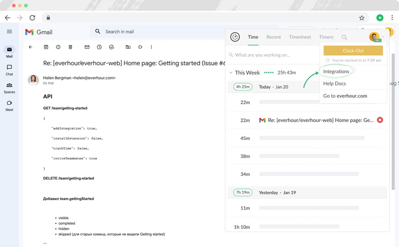This screenshot has width=399, height=247.
Task: Click the Gmail logo
Action: pos(39,32)
